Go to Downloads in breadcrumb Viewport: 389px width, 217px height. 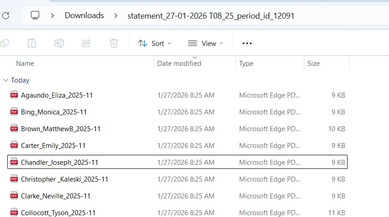84,15
